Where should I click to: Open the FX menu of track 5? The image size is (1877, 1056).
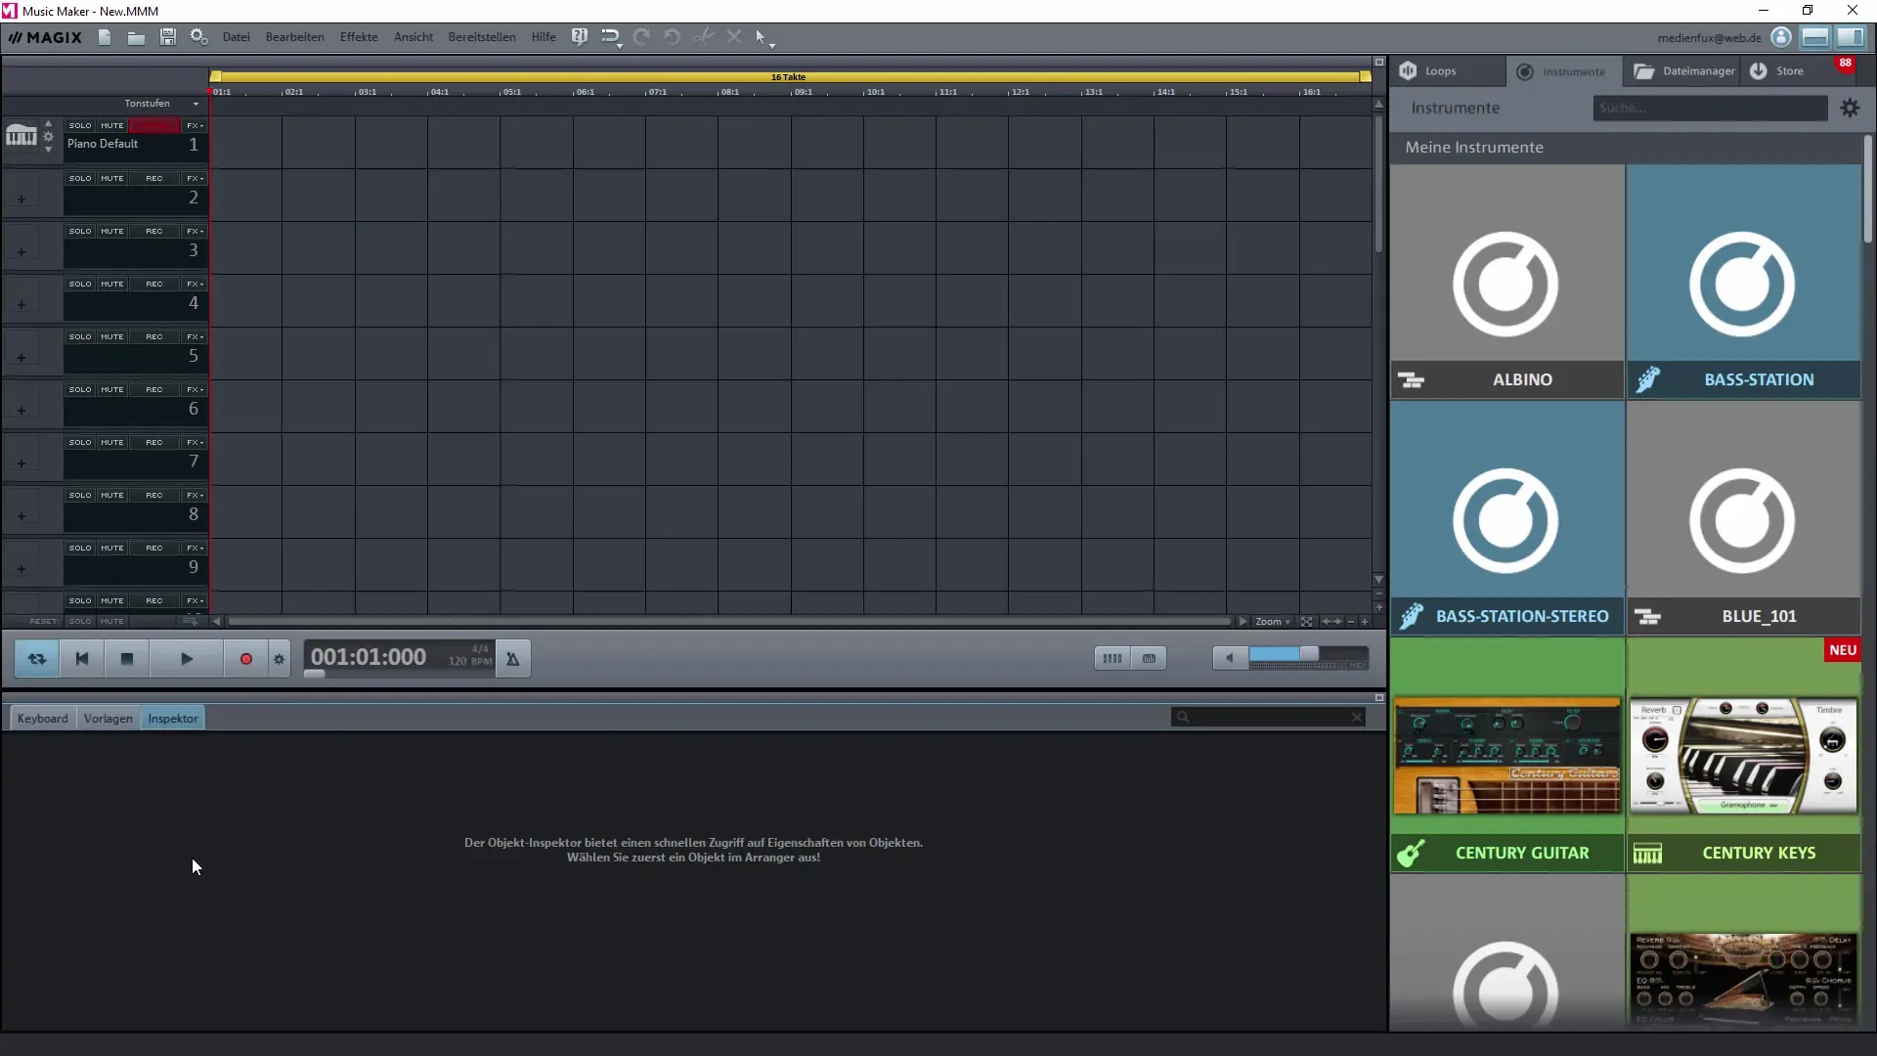[195, 336]
